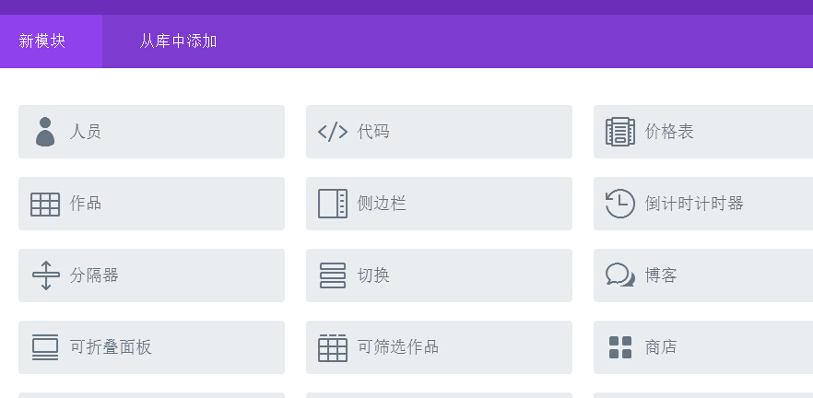
Task: Click the divider arrows icon for 分隔器
Action: (x=46, y=275)
